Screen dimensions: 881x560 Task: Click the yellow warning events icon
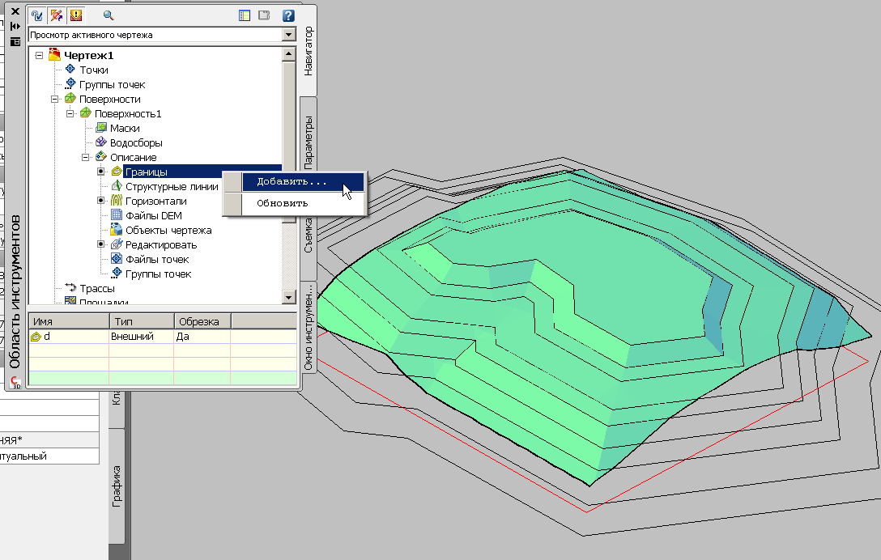[x=76, y=15]
